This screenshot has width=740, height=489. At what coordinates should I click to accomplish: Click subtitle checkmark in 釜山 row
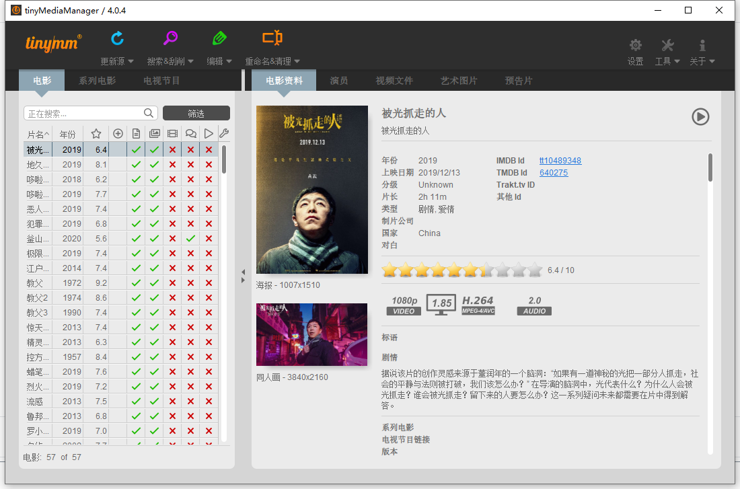[190, 238]
